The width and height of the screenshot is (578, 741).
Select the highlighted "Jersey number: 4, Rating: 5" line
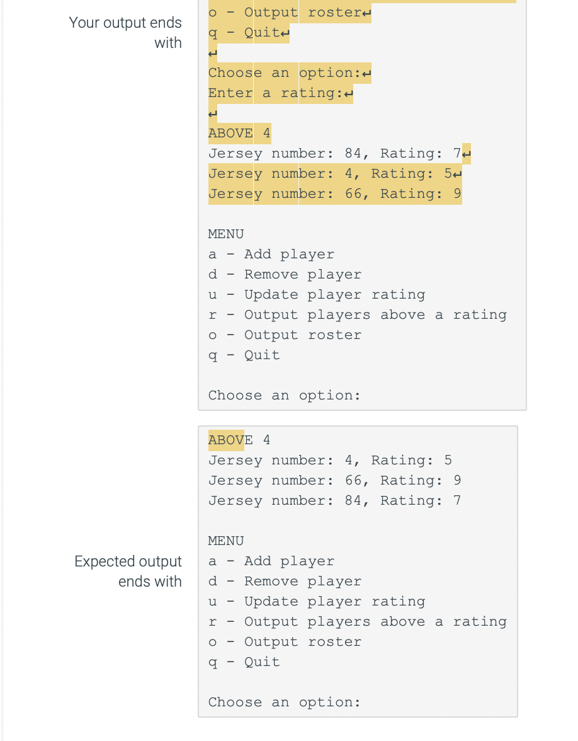(x=330, y=173)
